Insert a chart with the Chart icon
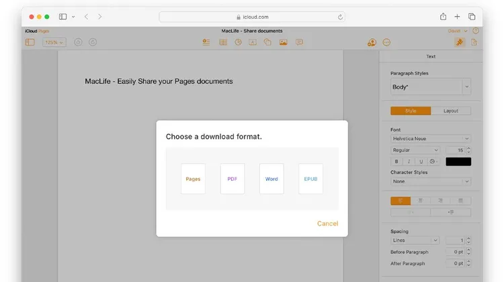Image resolution: width=504 pixels, height=282 pixels. [x=238, y=42]
